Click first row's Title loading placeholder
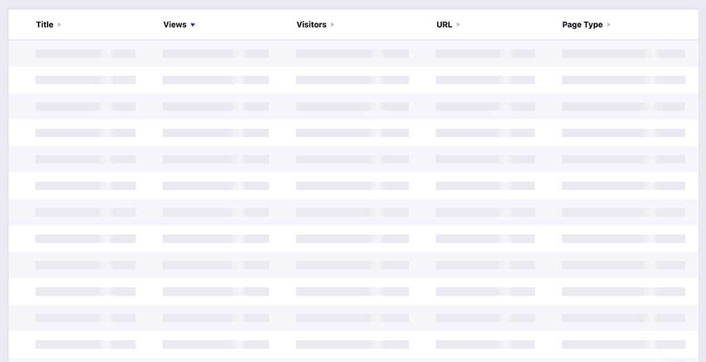The image size is (706, 362). coord(85,54)
